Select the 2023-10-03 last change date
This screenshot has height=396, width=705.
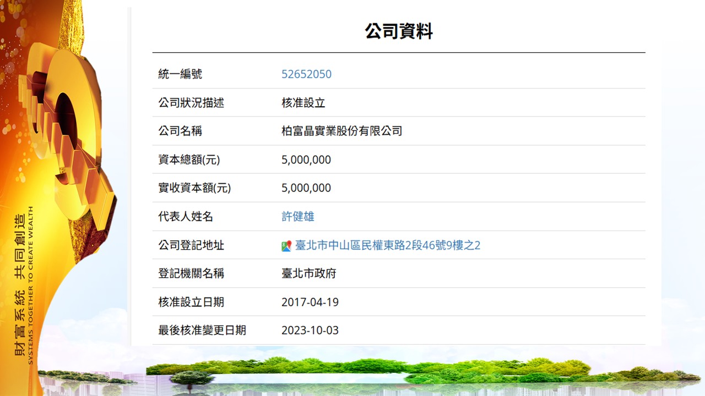coord(310,331)
